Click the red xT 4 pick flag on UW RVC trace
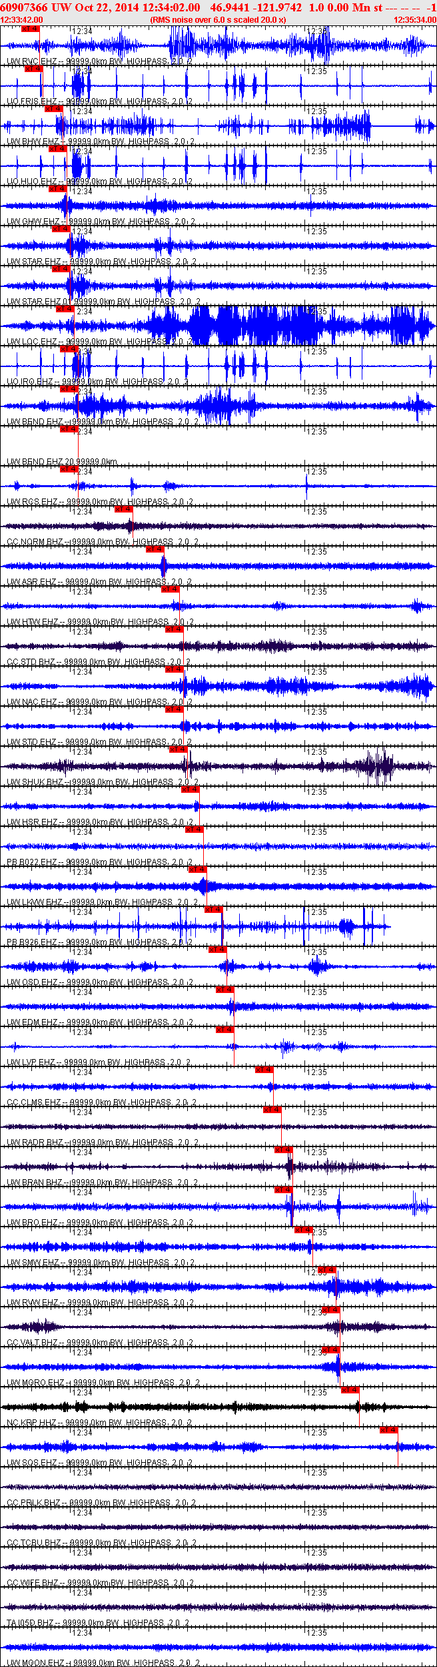Image resolution: width=437 pixels, height=1667 pixels. click(31, 29)
